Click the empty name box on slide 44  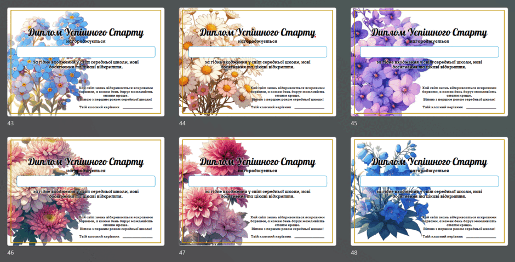pyautogui.click(x=258, y=52)
